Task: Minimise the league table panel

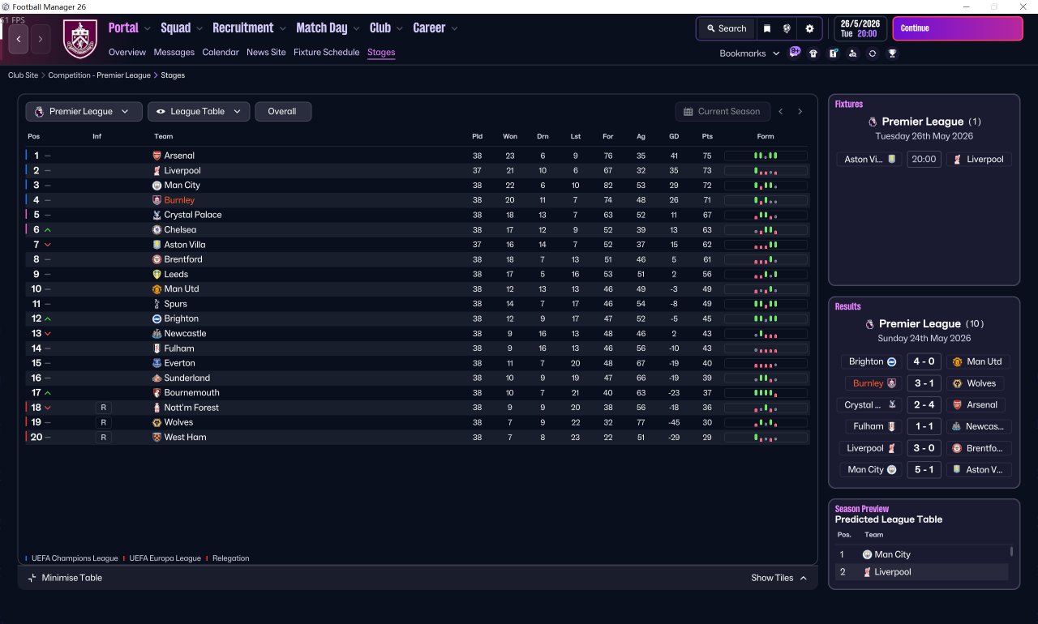Action: click(65, 578)
